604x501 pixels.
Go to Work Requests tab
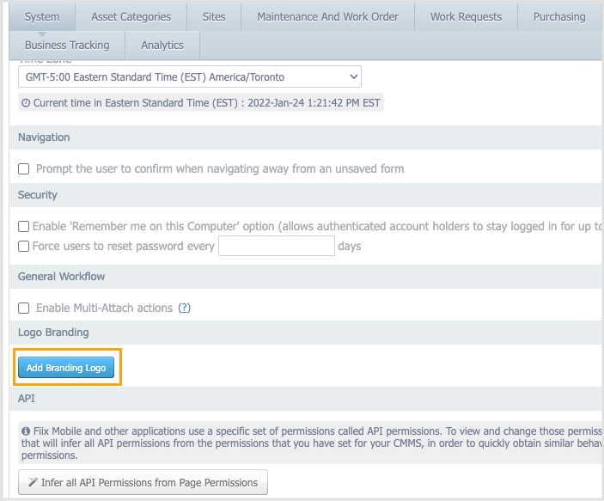pyautogui.click(x=466, y=17)
